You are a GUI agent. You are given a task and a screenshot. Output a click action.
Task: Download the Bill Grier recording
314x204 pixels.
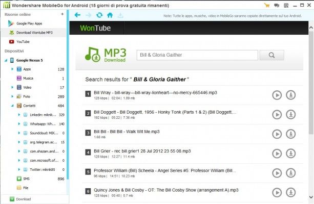coord(291,154)
